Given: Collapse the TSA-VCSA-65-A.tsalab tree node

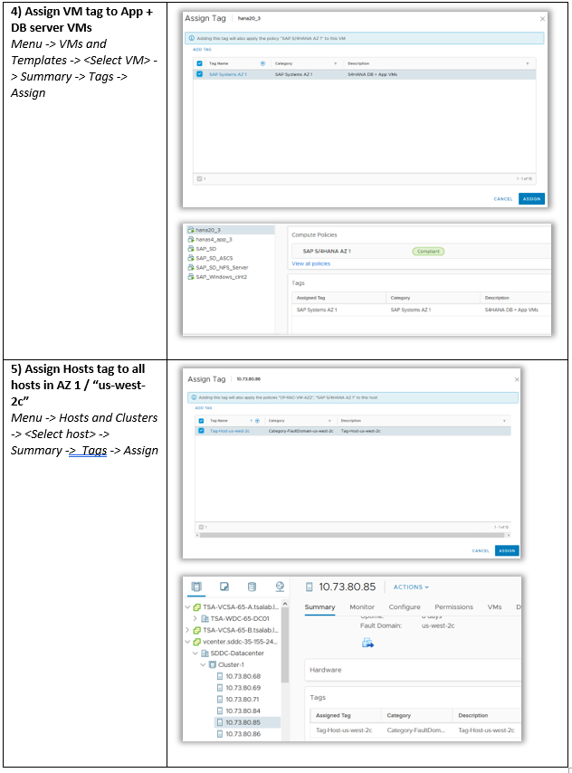Looking at the screenshot, I should pos(187,606).
